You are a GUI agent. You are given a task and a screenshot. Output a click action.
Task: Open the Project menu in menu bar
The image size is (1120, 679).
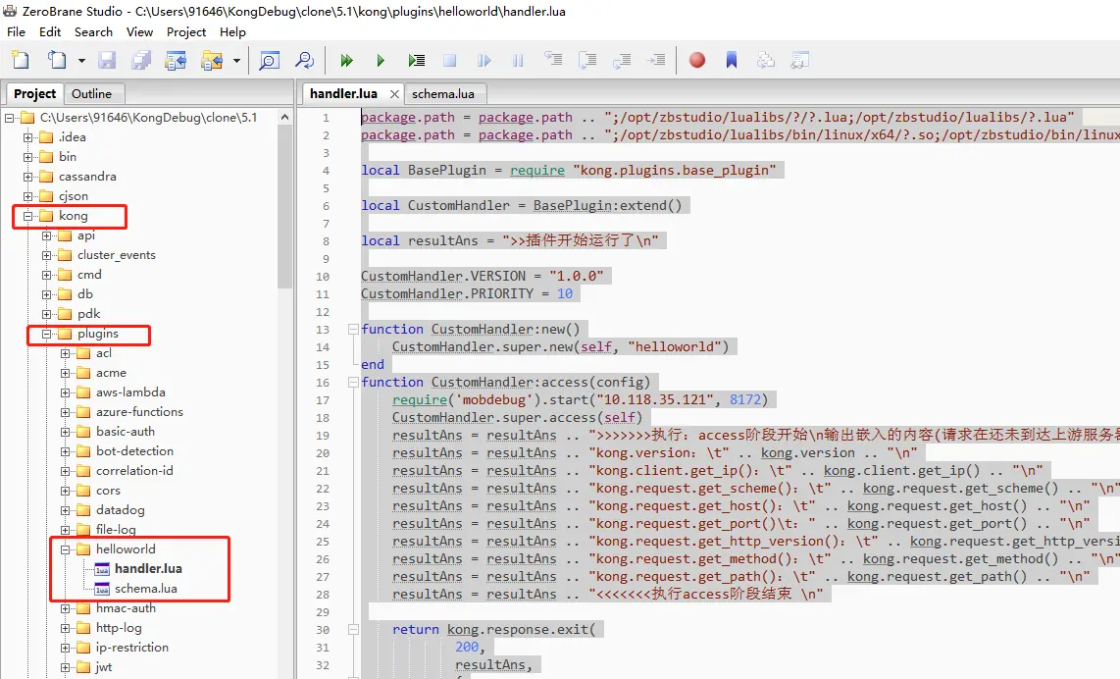point(185,32)
